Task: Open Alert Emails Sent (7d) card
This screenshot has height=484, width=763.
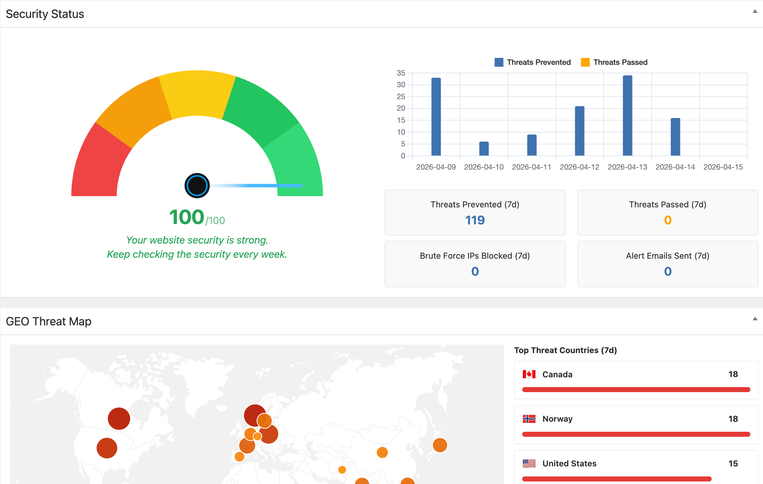Action: (x=667, y=264)
